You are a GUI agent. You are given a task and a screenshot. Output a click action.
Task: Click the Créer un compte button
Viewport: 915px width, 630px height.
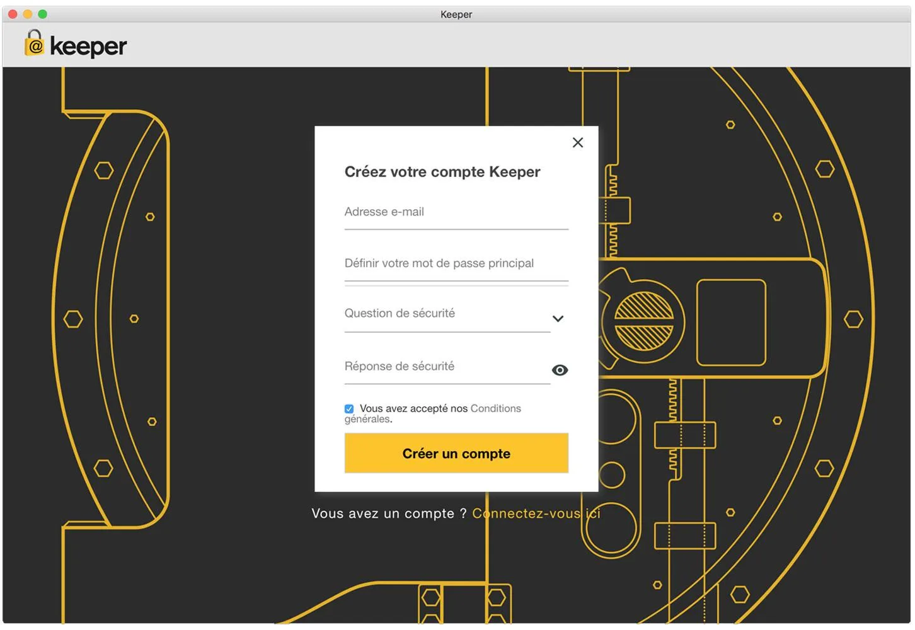click(456, 453)
